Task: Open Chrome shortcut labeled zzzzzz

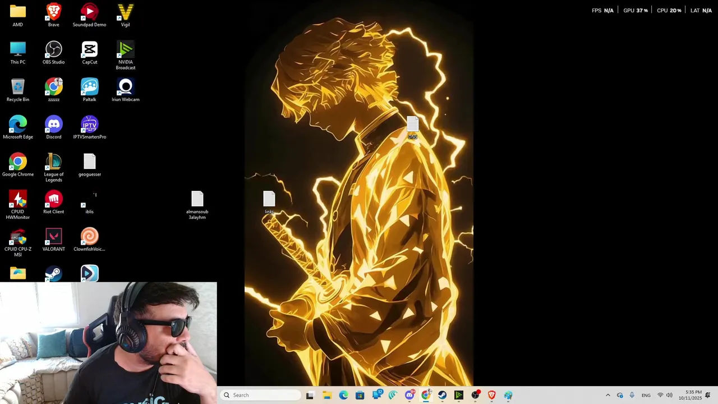Action: tap(54, 91)
